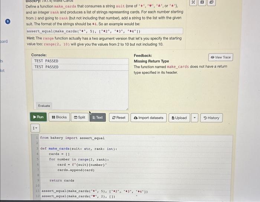This screenshot has height=202, width=260.
Task: Click the assert_equal example in instructions
Action: point(105,31)
